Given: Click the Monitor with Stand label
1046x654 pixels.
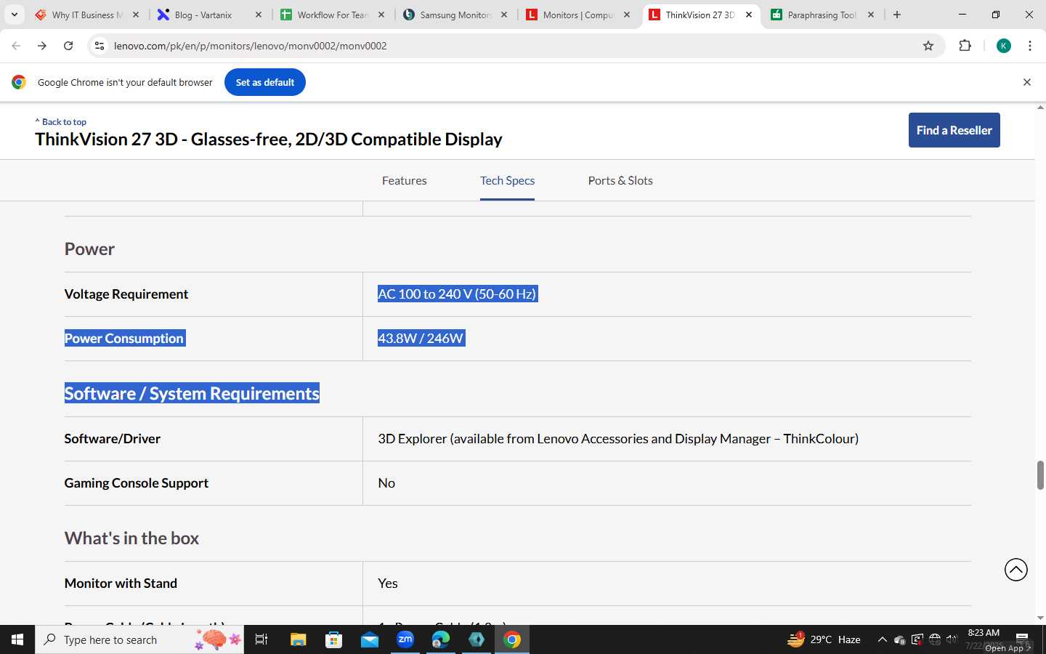Looking at the screenshot, I should 121,583.
